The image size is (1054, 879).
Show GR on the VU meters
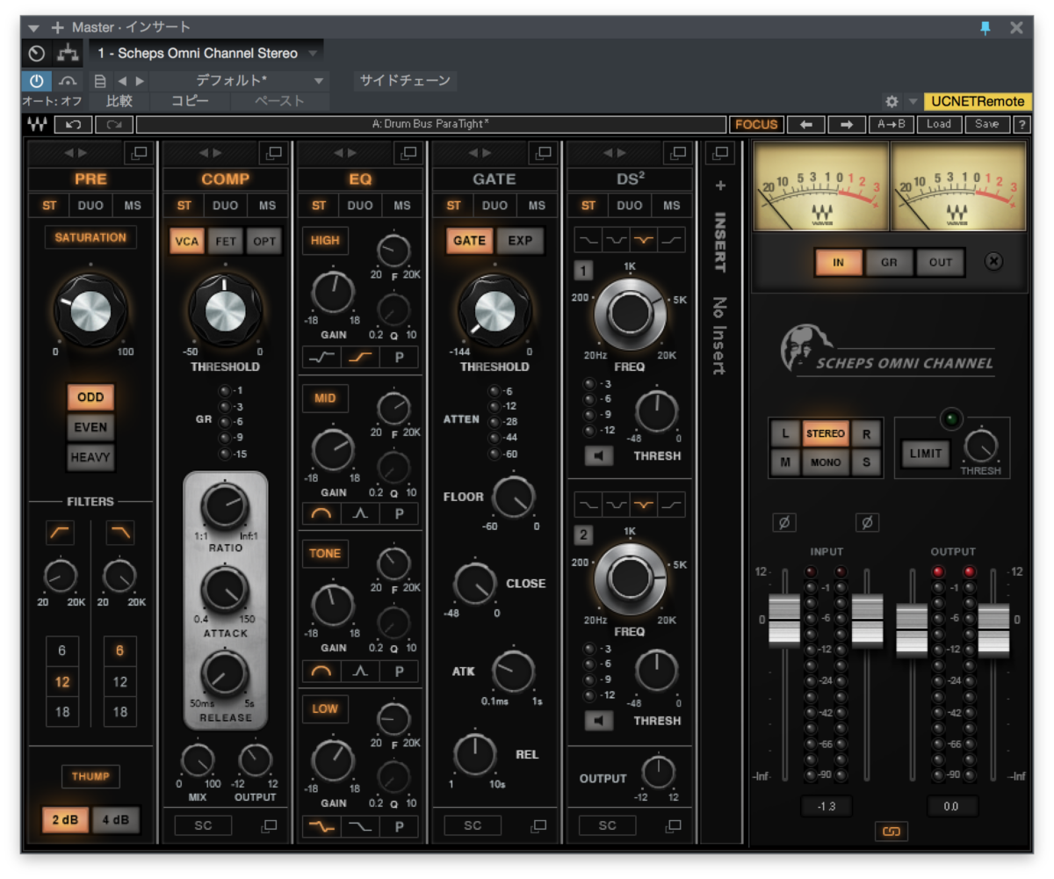[889, 262]
